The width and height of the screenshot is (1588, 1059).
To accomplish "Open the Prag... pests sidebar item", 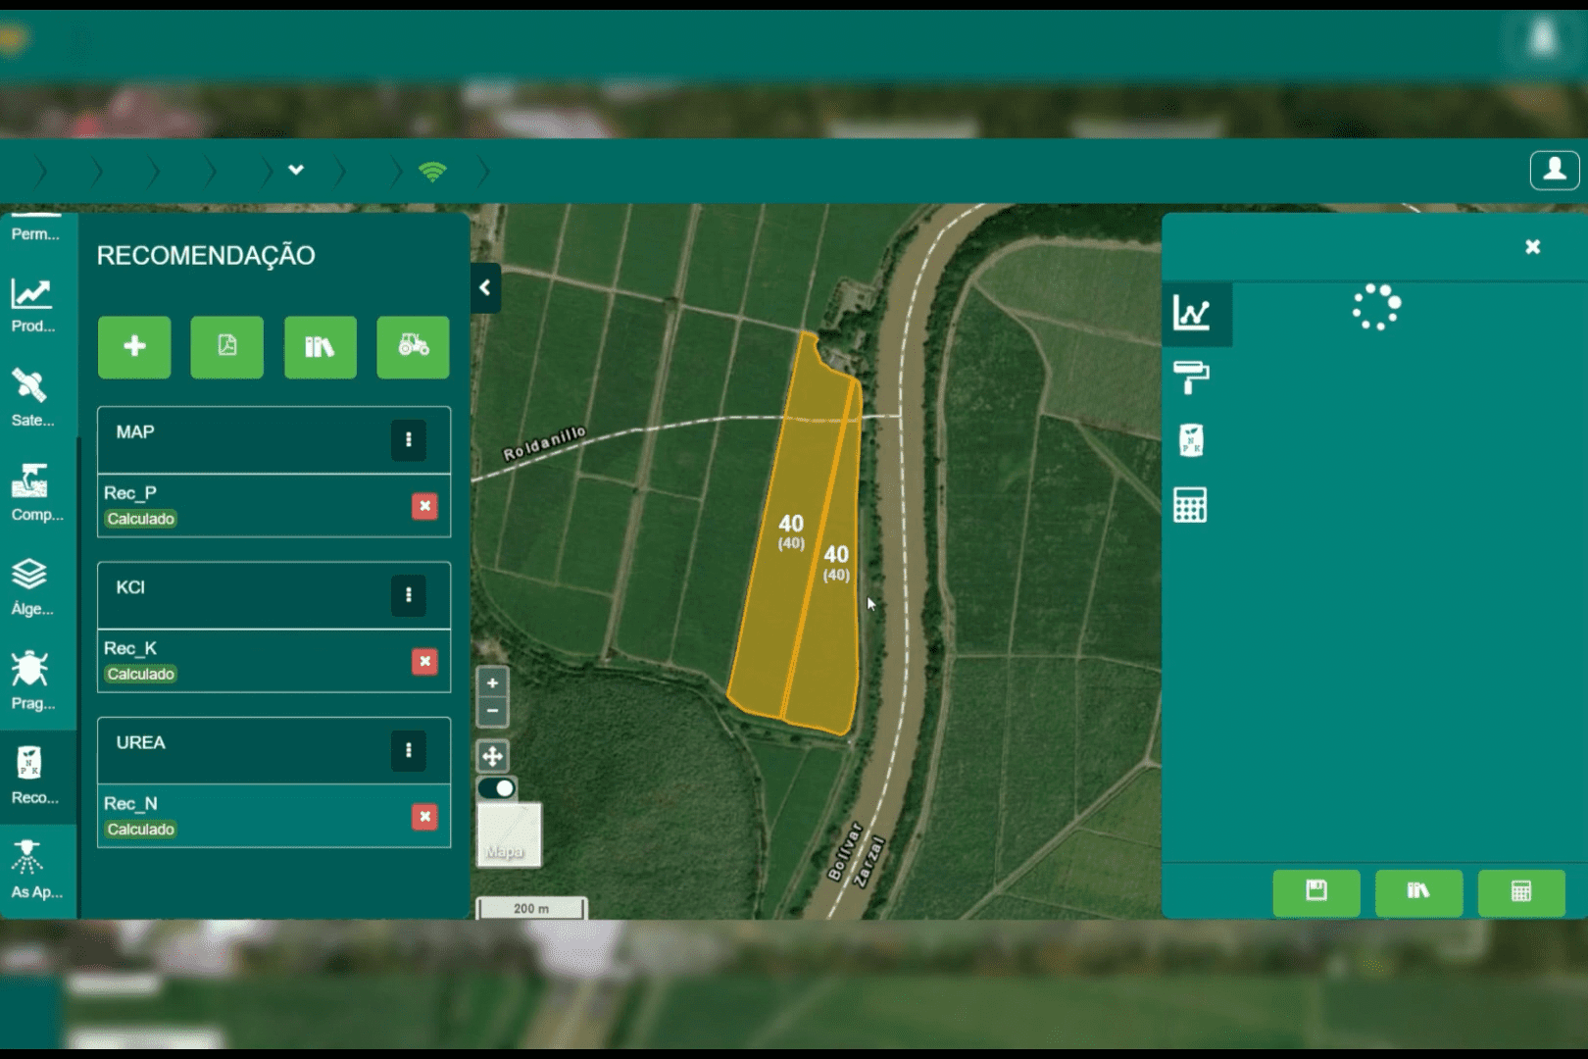I will [32, 680].
